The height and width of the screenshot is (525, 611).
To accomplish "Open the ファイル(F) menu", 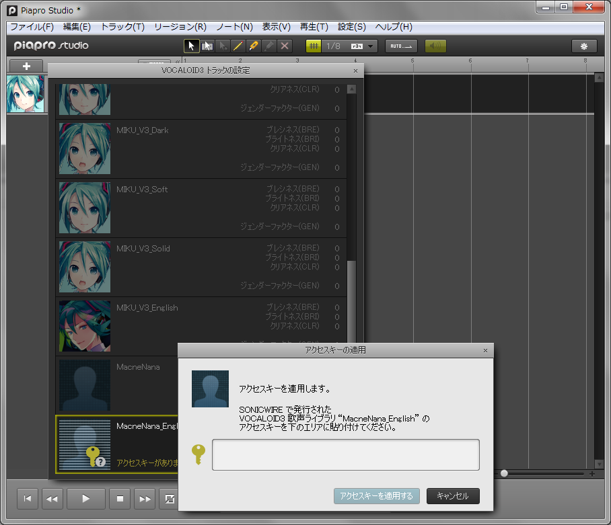I will [x=32, y=26].
